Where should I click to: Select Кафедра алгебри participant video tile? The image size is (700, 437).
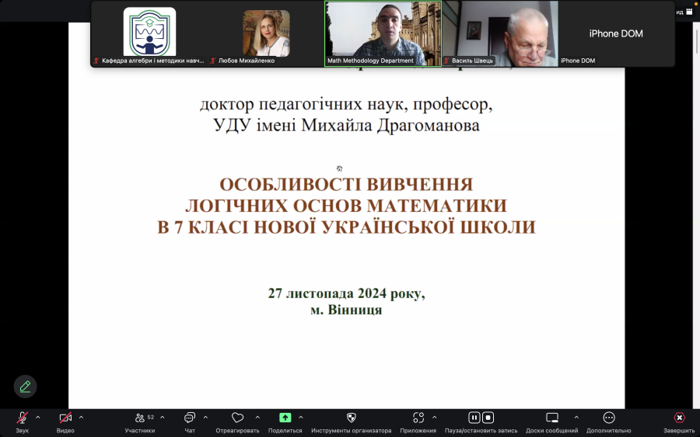click(x=149, y=33)
